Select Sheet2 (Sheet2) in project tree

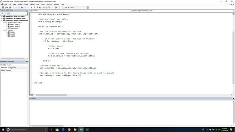pos(15,26)
